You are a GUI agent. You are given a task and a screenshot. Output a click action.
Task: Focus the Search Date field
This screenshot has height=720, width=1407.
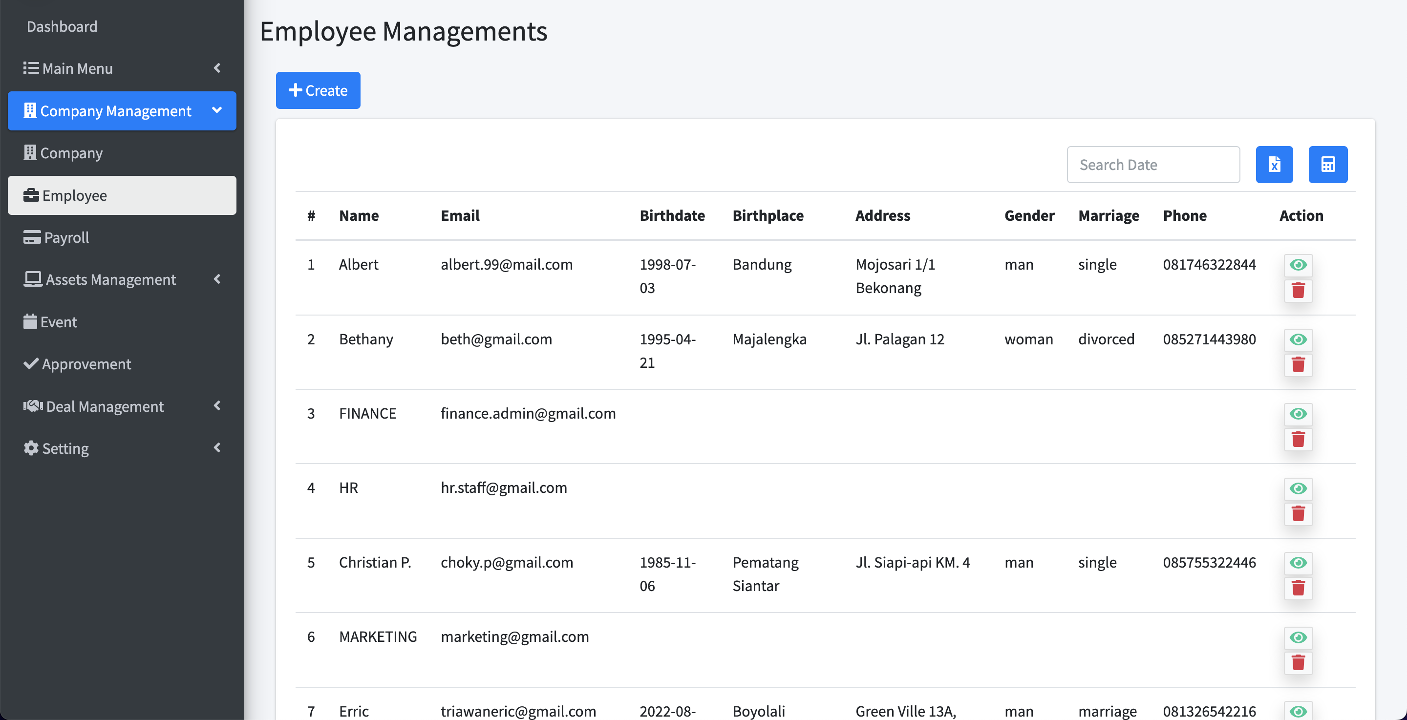coord(1152,165)
